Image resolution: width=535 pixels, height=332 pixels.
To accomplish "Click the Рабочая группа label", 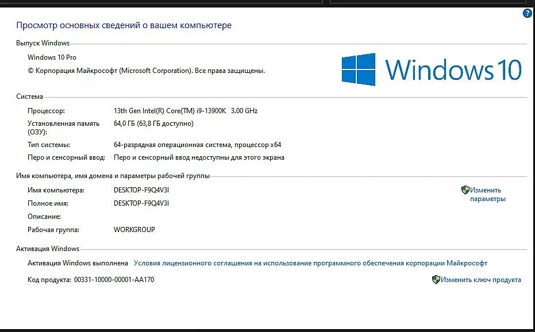I will coord(53,230).
